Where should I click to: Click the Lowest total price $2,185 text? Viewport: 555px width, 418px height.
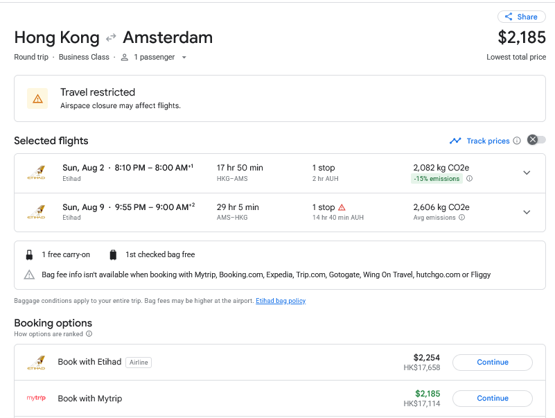[x=522, y=37]
